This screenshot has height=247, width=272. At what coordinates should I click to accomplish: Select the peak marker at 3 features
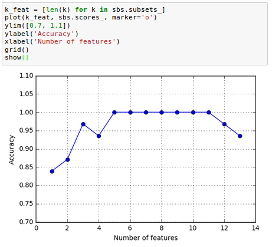(83, 124)
